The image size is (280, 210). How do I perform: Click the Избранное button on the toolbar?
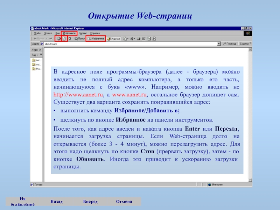click(96, 38)
